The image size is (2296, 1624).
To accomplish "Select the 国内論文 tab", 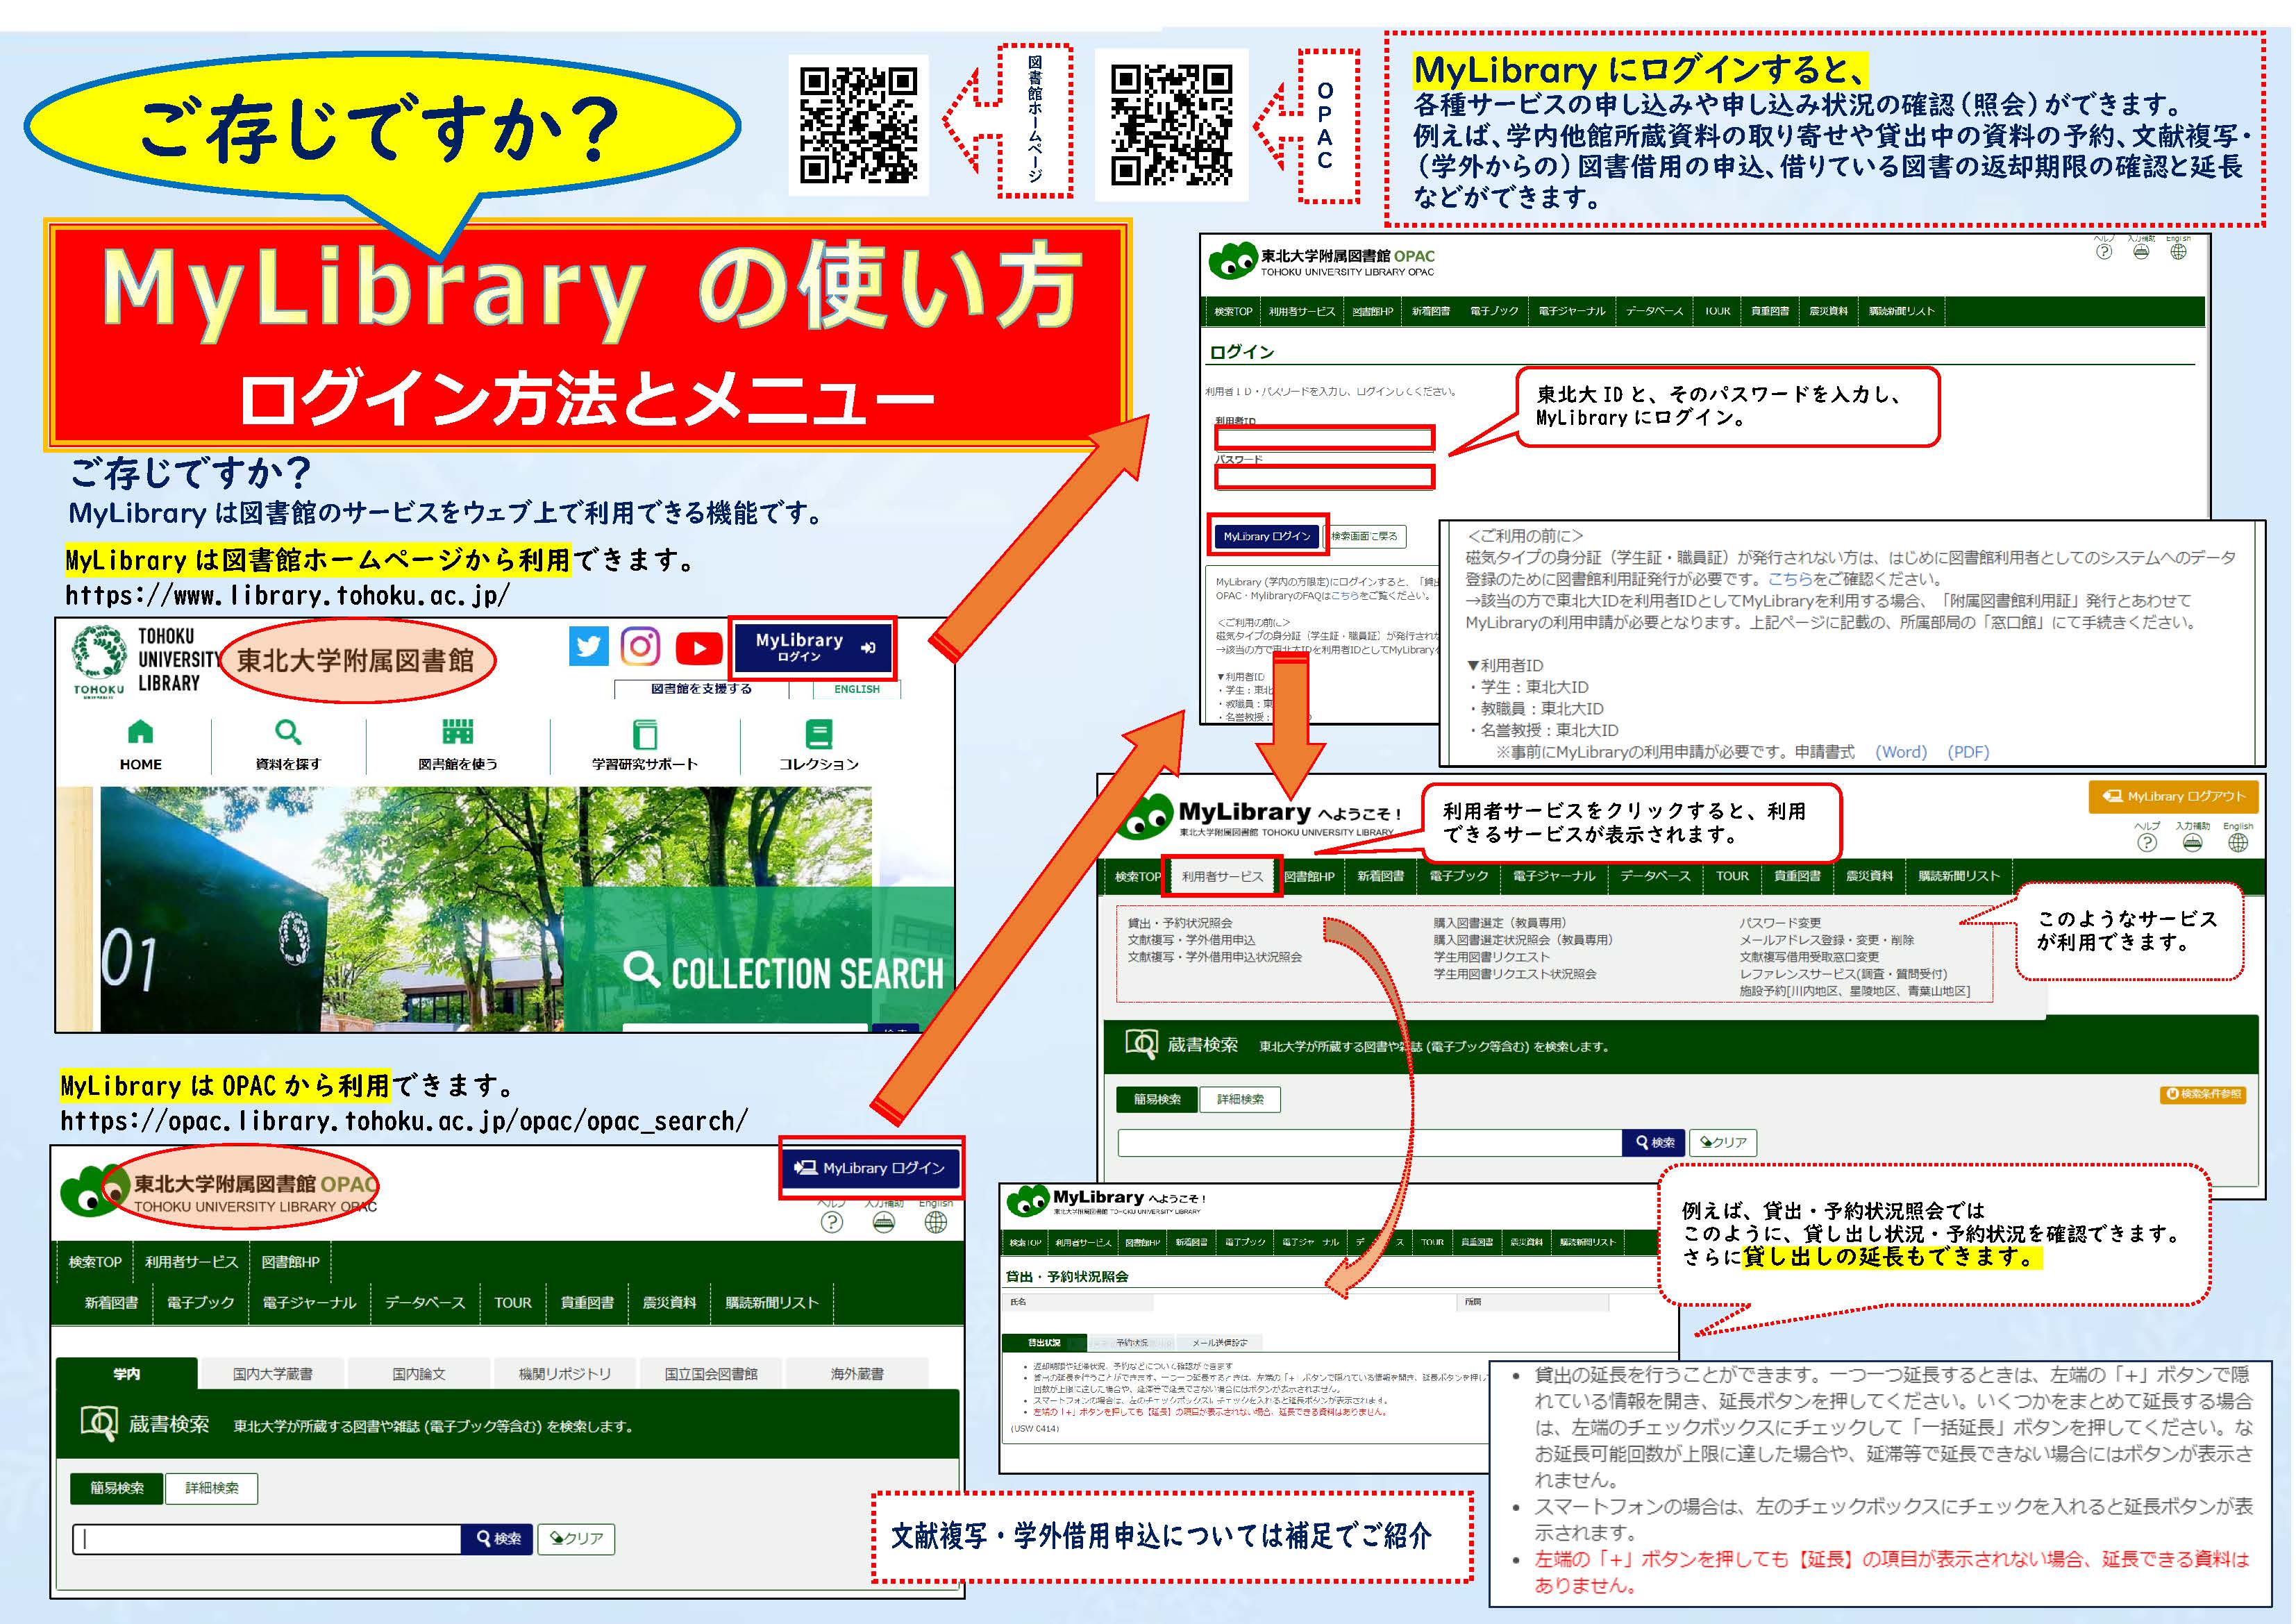I will pos(418,1373).
